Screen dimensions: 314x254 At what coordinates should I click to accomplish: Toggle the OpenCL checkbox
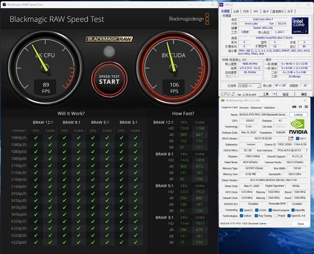click(241, 210)
